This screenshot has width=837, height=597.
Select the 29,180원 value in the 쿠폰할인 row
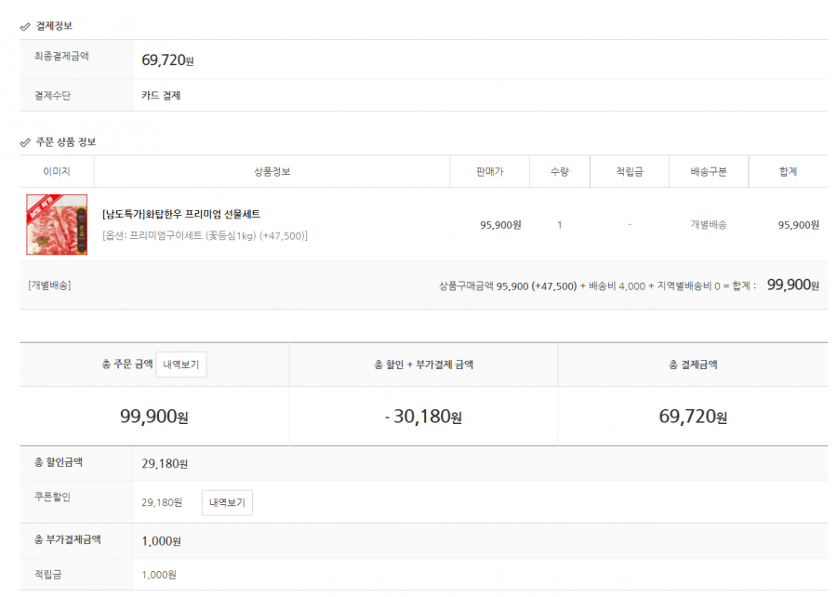[162, 502]
